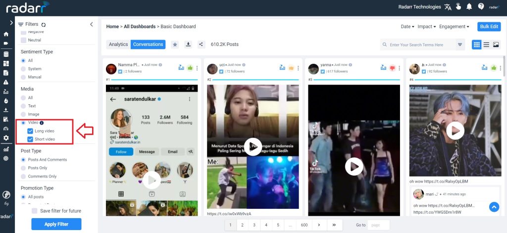Go to page 2
Image resolution: width=507 pixels, height=233 pixels.
[242, 225]
